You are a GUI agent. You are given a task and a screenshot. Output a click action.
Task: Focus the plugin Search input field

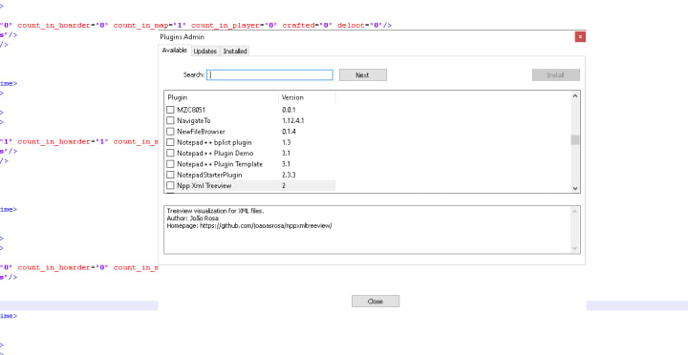pyautogui.click(x=269, y=75)
